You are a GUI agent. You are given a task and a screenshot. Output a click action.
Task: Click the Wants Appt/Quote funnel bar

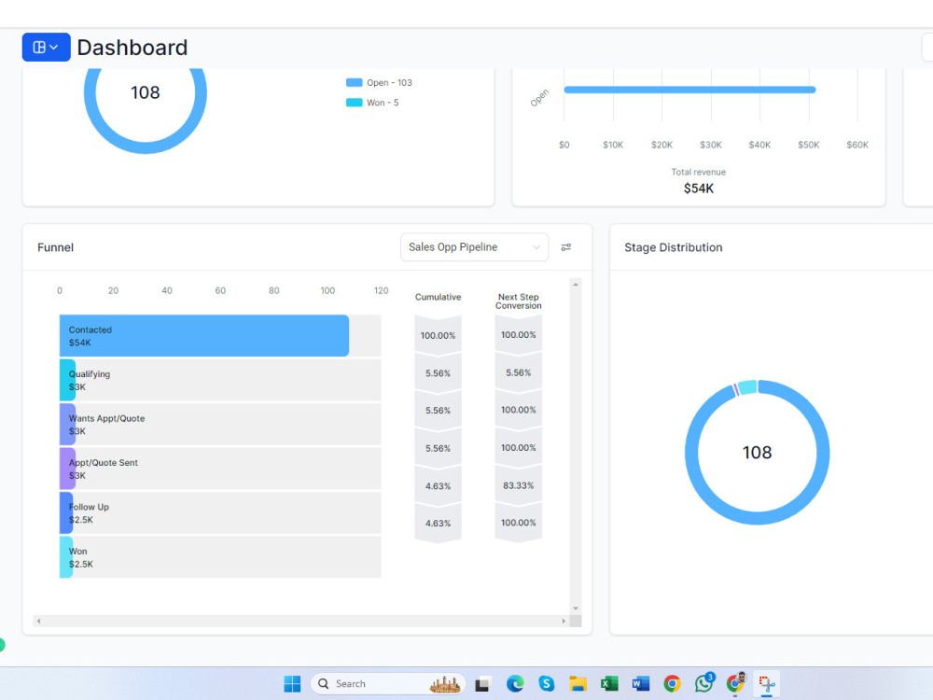click(67, 425)
